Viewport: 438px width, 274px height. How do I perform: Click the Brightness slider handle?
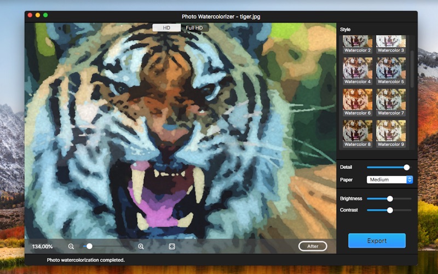pyautogui.click(x=390, y=198)
